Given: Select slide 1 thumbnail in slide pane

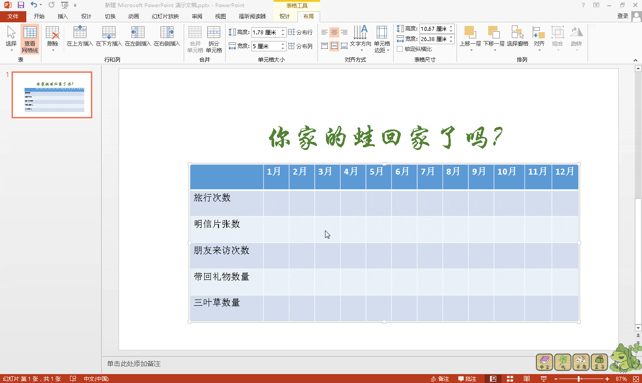Looking at the screenshot, I should pyautogui.click(x=51, y=94).
